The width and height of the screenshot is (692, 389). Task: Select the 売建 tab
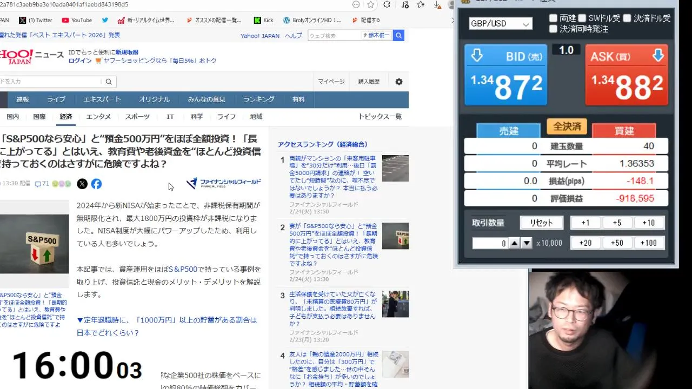coord(508,131)
